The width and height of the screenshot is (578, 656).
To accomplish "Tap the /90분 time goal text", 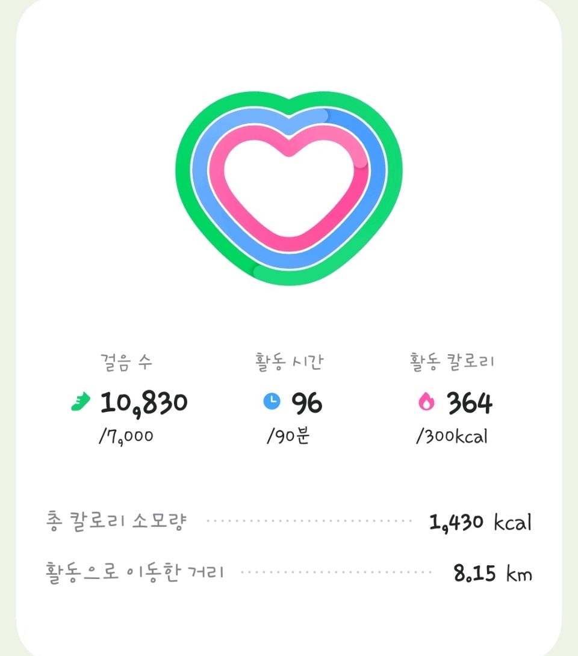I will [x=288, y=436].
